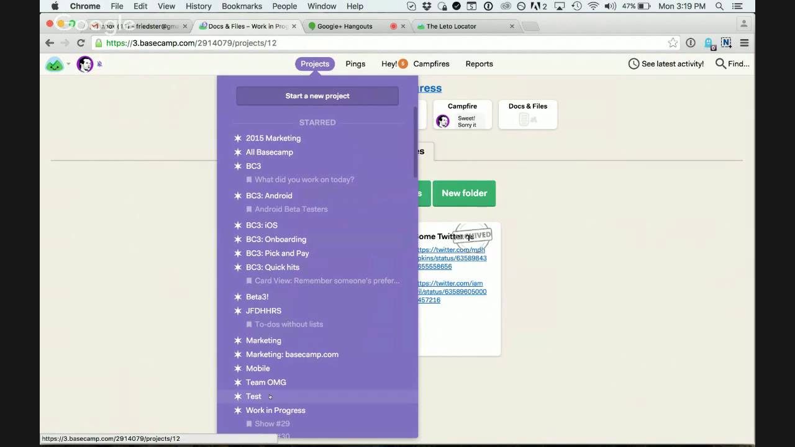Open the Test project in list
795x447 pixels.
253,396
